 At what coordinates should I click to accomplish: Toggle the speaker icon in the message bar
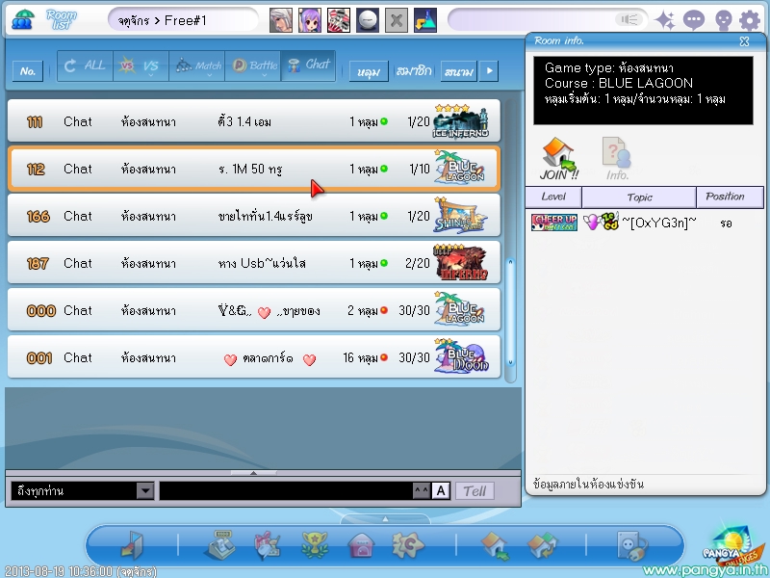pyautogui.click(x=629, y=19)
